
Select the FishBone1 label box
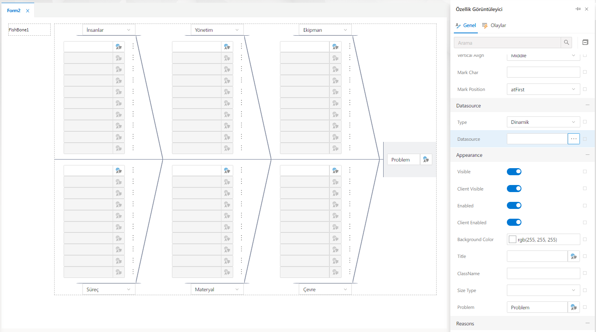coord(29,30)
